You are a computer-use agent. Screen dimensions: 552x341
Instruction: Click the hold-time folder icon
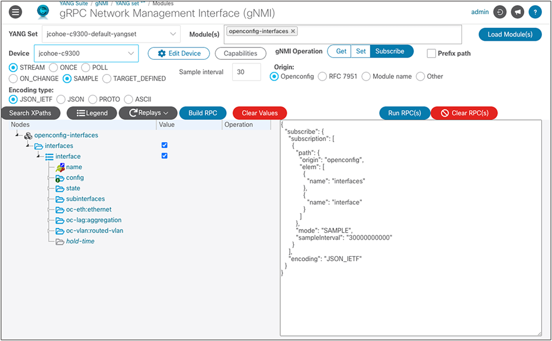pos(60,242)
